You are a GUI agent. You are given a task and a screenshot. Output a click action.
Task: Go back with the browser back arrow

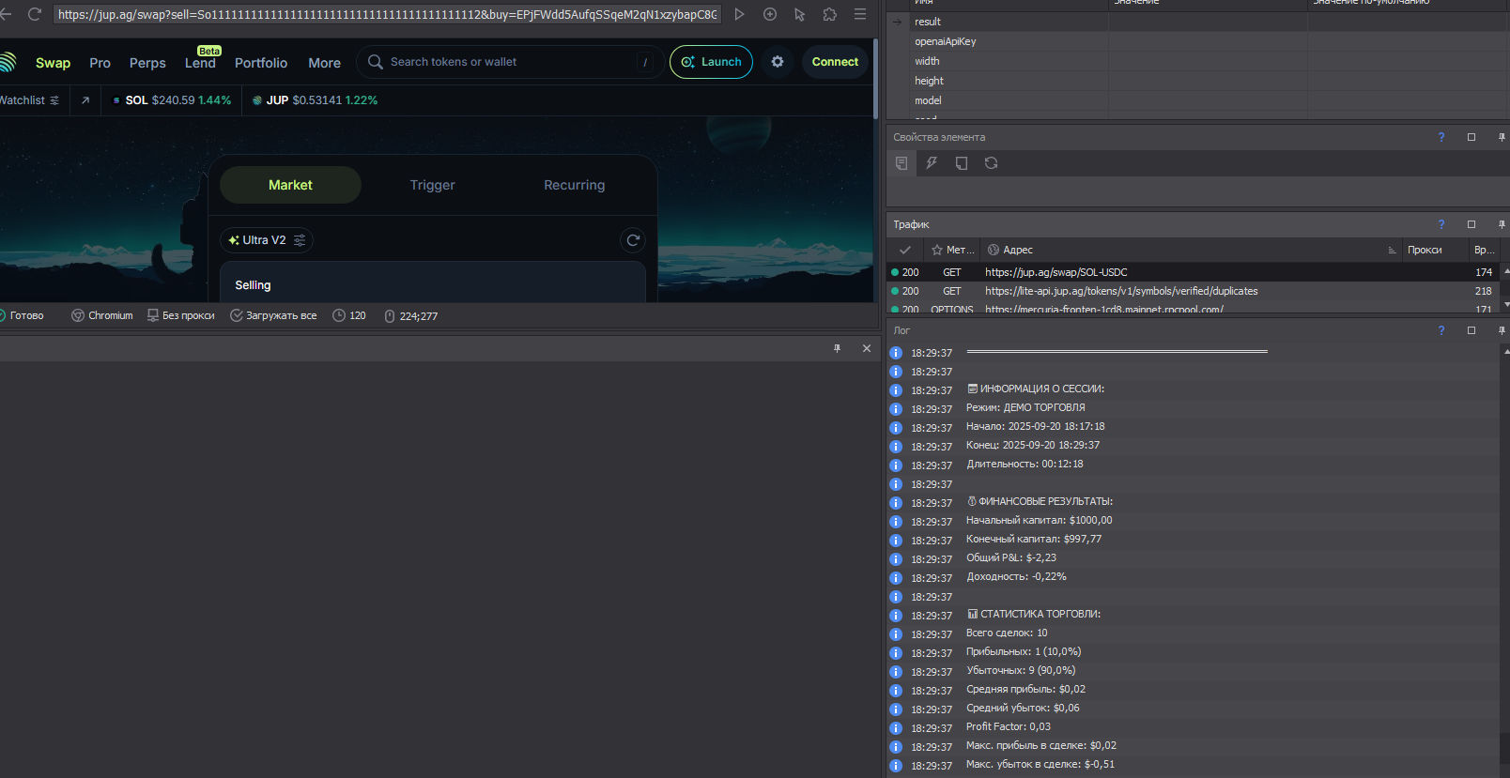tap(6, 14)
